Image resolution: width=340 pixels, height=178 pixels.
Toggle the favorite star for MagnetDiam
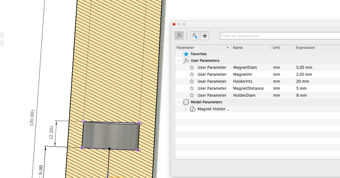pos(192,67)
